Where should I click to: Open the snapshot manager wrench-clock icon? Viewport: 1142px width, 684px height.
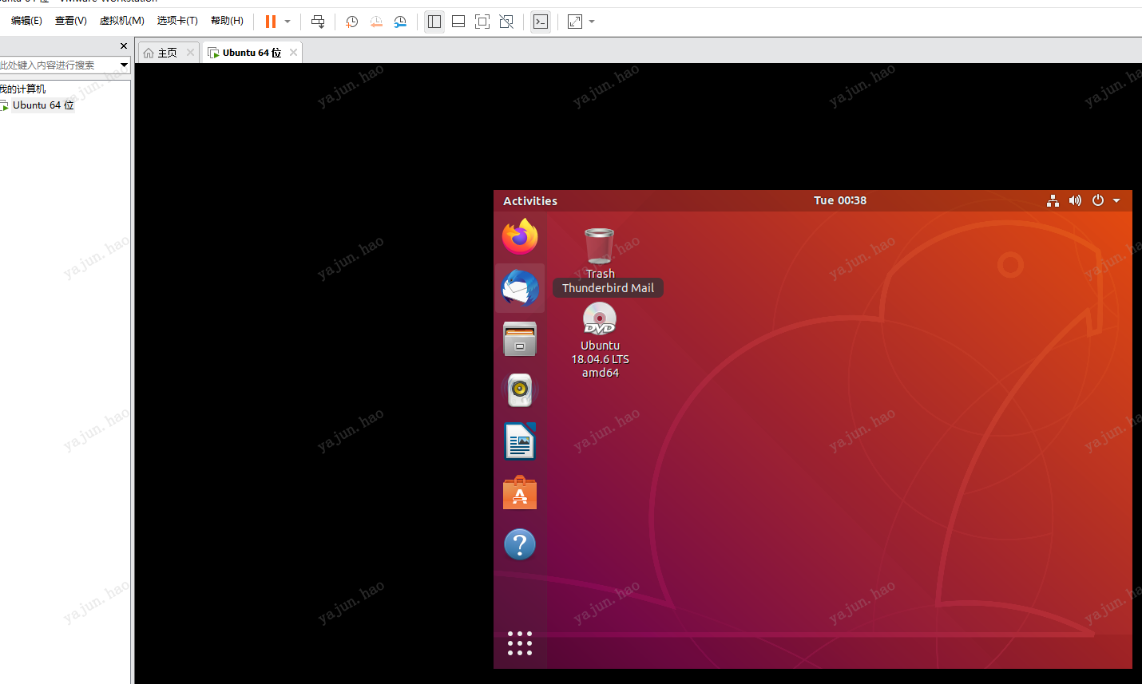tap(400, 22)
